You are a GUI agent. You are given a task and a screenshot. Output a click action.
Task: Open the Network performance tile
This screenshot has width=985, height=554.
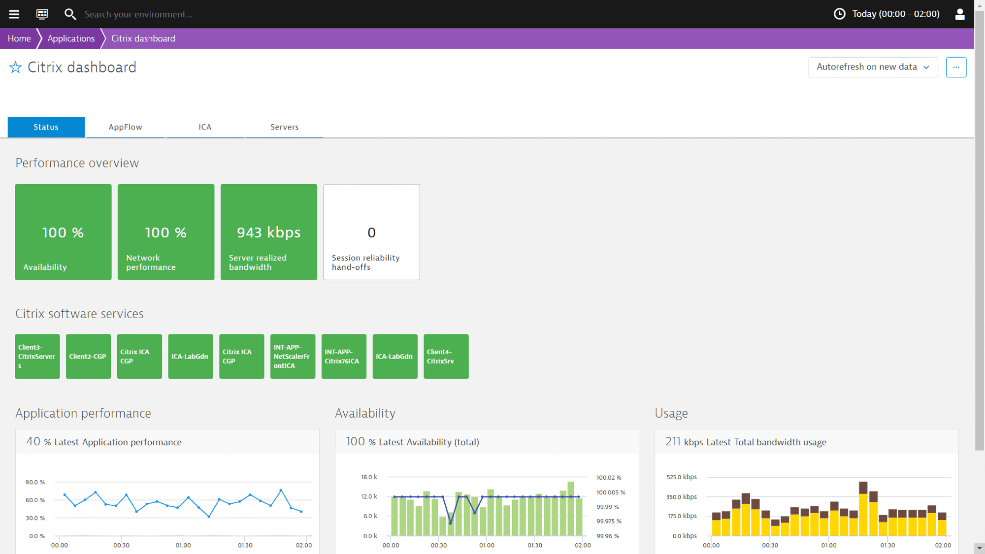pos(166,232)
